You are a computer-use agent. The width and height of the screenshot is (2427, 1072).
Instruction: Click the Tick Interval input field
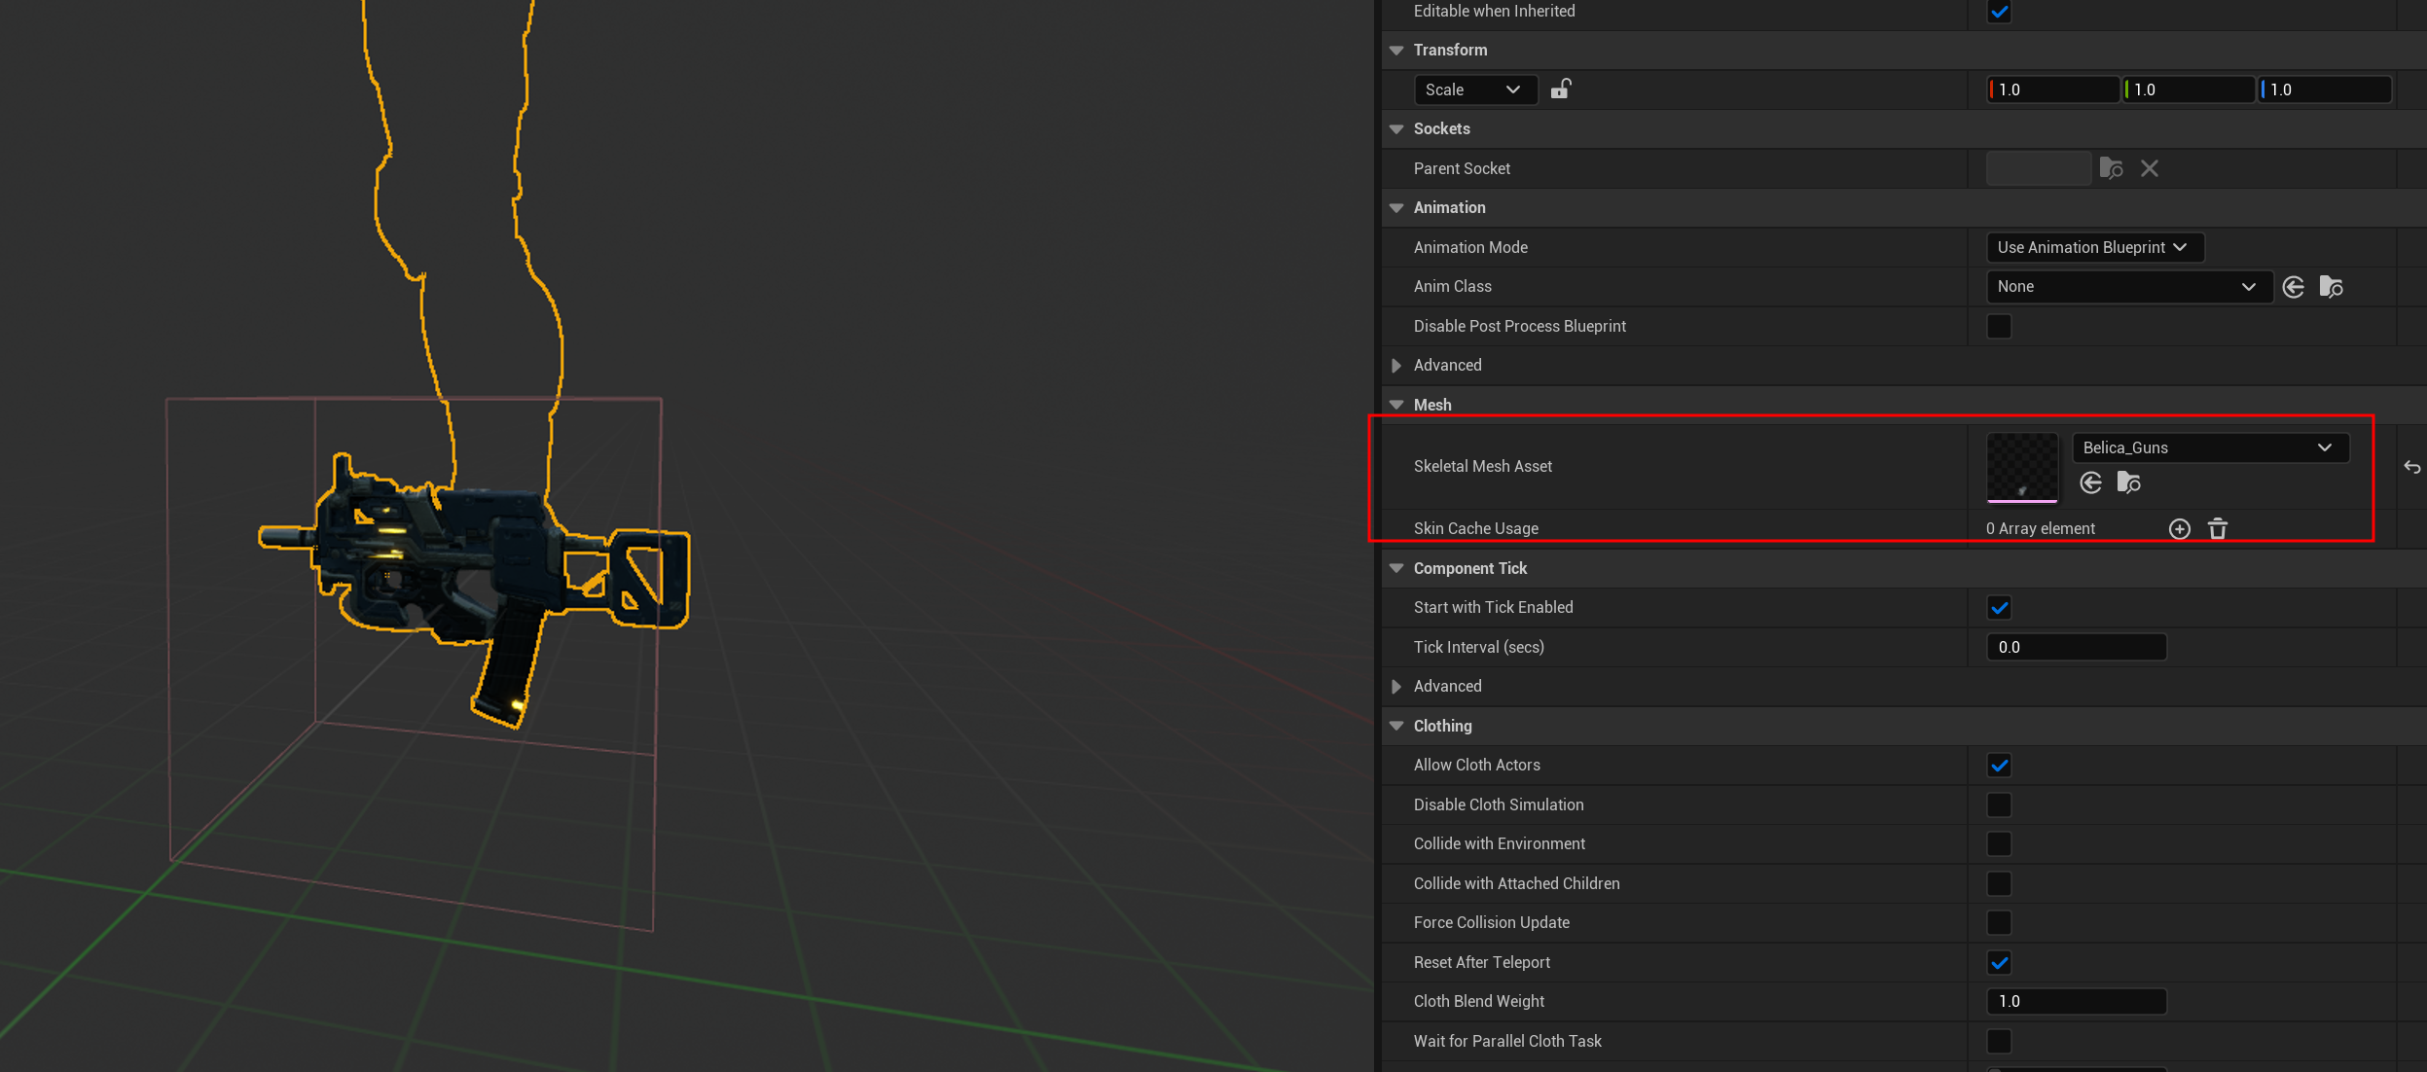click(2076, 647)
